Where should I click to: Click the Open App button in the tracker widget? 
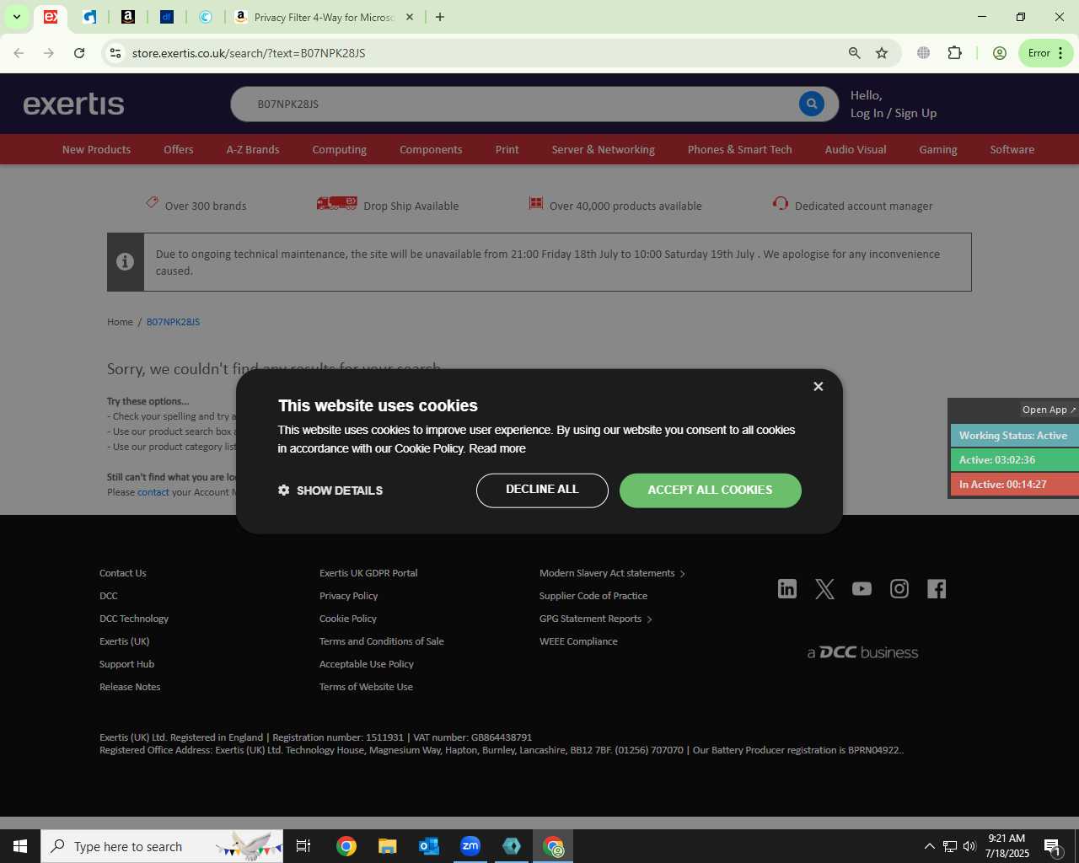click(1049, 410)
